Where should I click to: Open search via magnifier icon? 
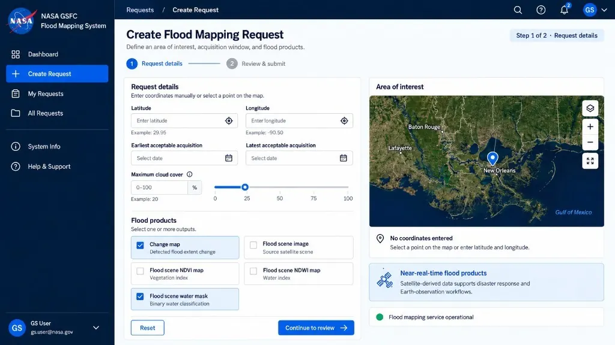(518, 10)
